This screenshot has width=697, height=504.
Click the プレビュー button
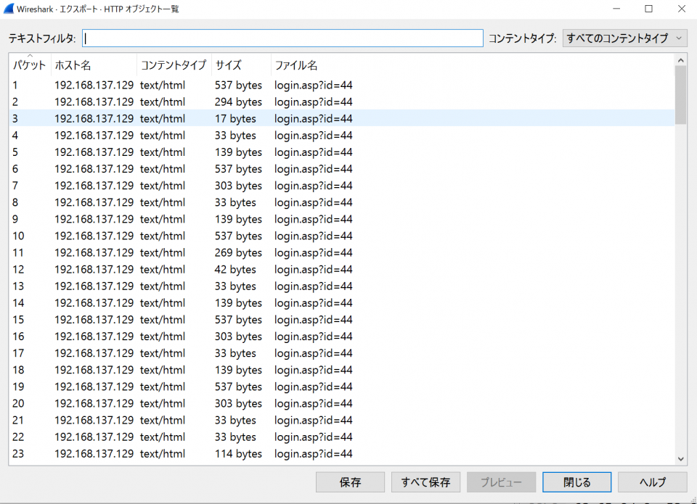501,482
